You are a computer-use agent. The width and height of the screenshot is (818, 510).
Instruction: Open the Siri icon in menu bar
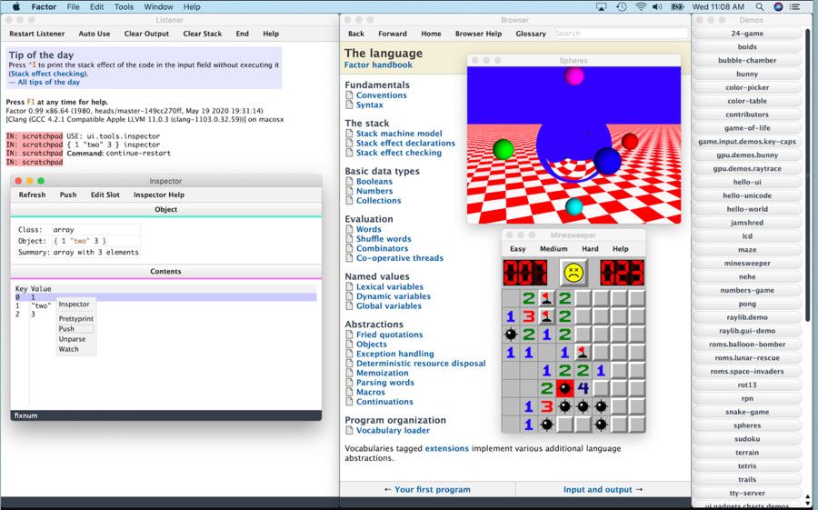point(778,6)
